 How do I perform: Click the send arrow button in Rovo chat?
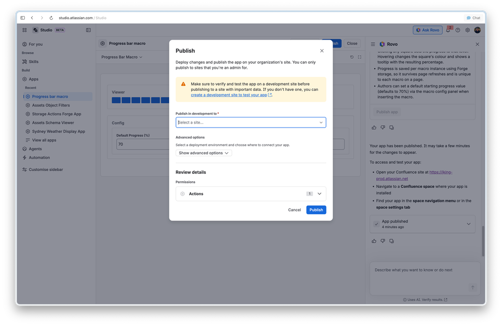pos(472,288)
